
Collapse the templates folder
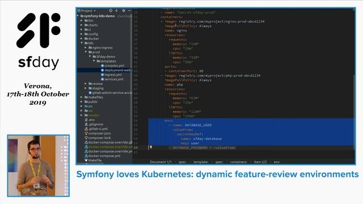(94, 61)
